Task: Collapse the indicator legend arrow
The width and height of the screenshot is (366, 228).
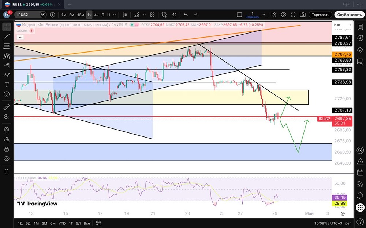Action: (x=20, y=37)
